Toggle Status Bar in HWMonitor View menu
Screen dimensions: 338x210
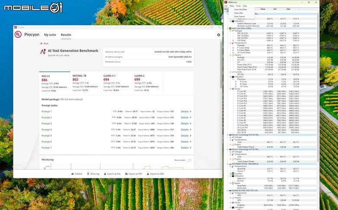point(238,13)
